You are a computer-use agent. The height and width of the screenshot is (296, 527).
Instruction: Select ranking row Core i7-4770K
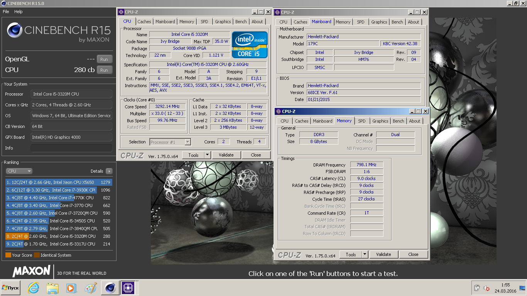coord(58,198)
